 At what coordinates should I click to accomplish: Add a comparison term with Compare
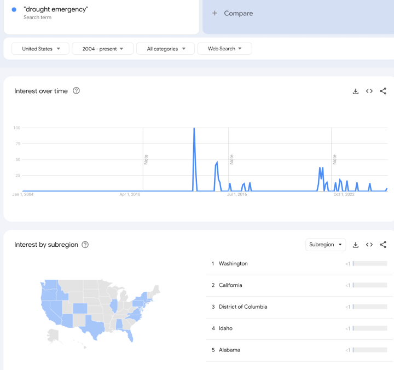[233, 13]
